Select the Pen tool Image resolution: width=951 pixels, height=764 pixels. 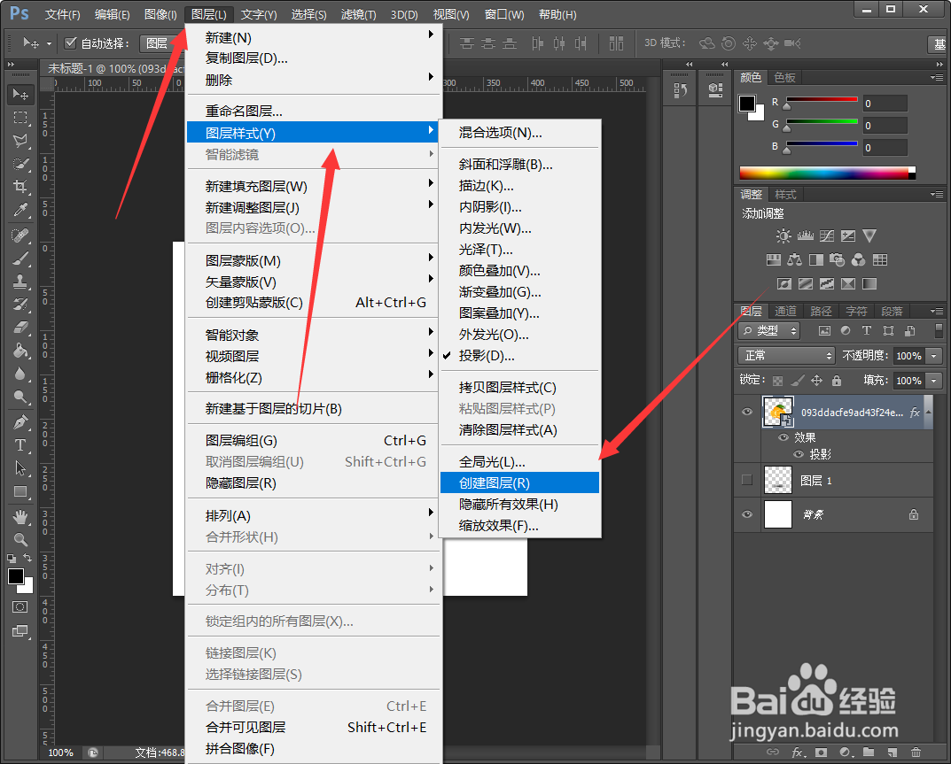[x=20, y=421]
